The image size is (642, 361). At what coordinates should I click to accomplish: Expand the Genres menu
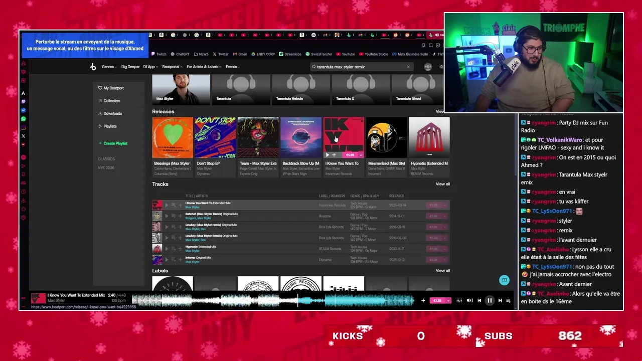click(x=109, y=67)
